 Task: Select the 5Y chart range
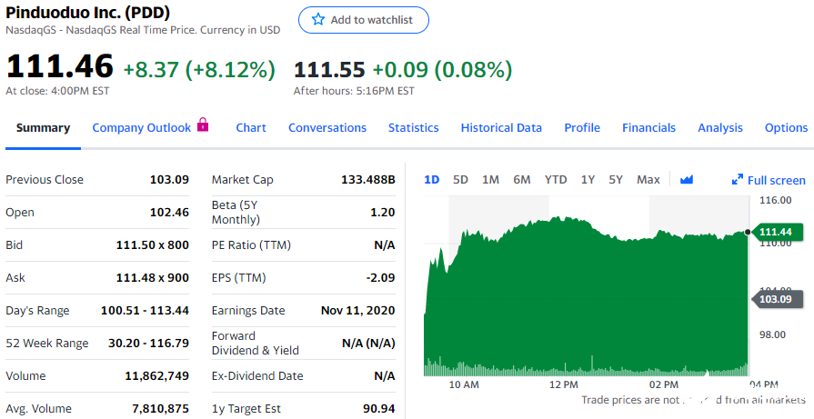pos(615,179)
